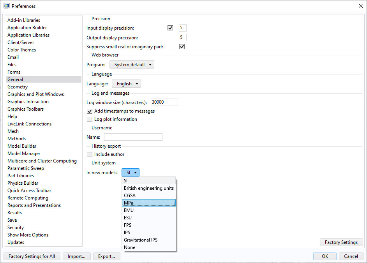
Task: Click the Export... button
Action: coord(106,256)
